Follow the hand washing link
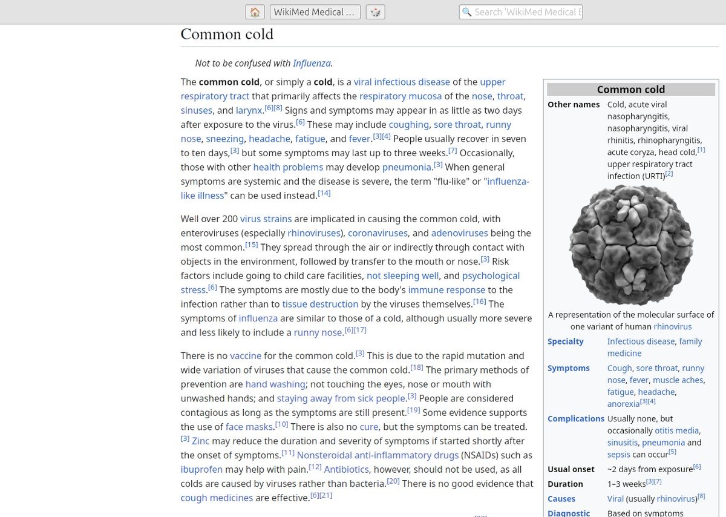 coord(275,384)
